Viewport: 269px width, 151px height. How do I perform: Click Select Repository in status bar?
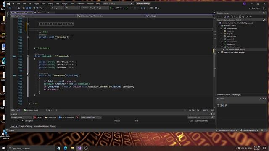249,130
